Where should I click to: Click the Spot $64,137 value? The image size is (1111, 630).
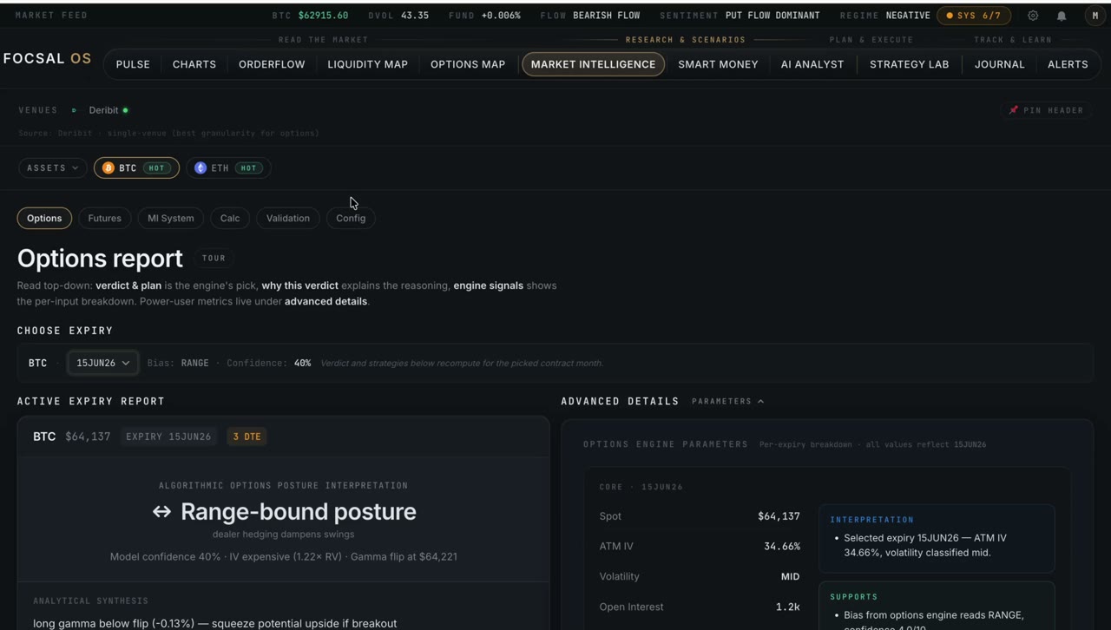(779, 515)
